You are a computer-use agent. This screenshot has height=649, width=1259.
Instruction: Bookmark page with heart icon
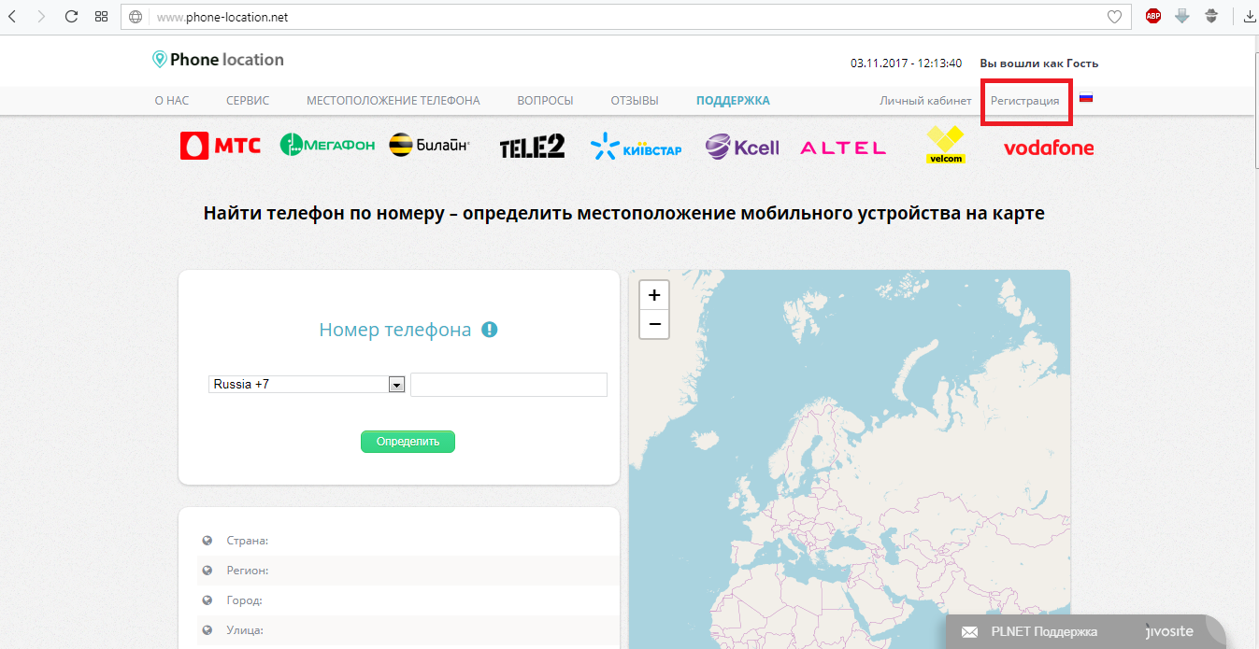[1114, 17]
